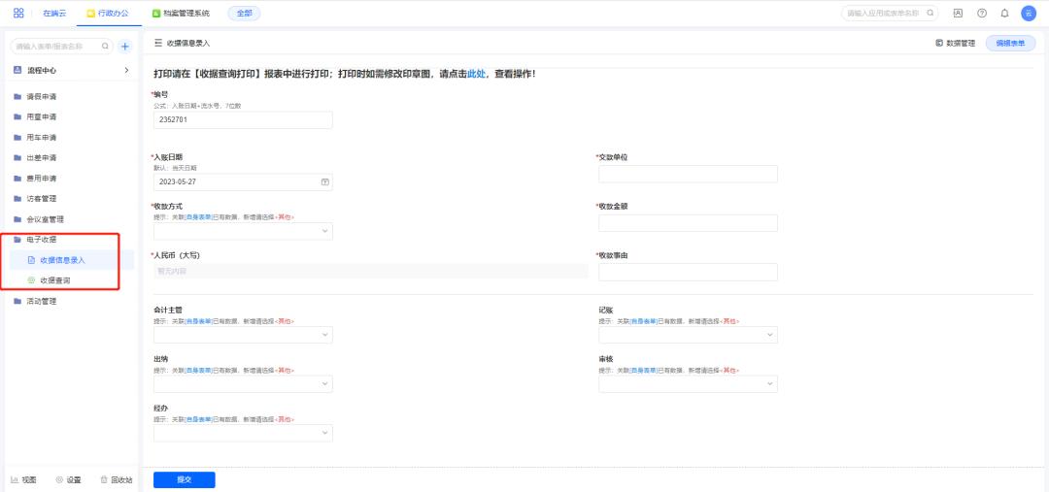
Task: Open the 记账 dropdown
Action: [x=688, y=335]
